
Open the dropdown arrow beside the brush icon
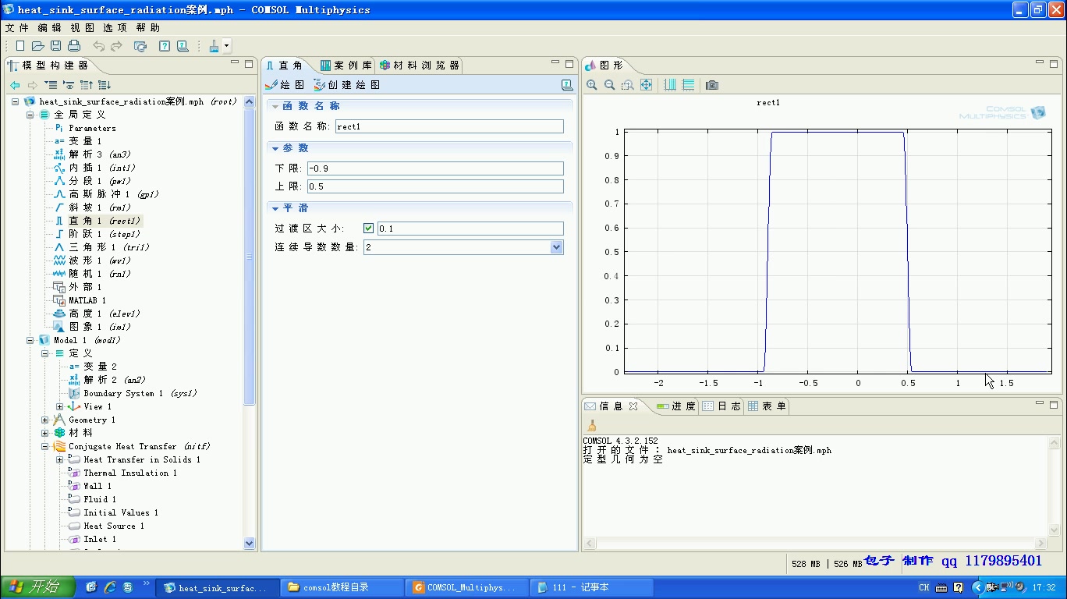tap(226, 46)
